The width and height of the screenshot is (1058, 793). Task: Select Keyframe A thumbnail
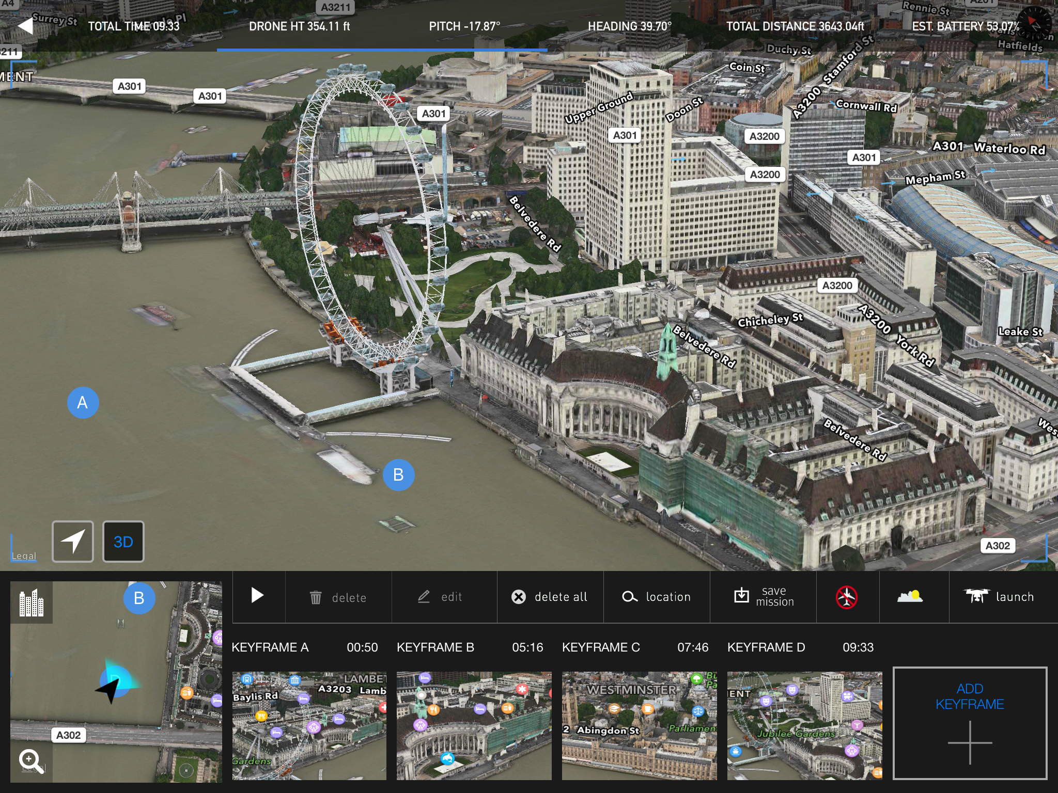(309, 725)
